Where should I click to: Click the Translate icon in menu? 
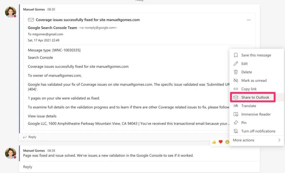coord(236,106)
